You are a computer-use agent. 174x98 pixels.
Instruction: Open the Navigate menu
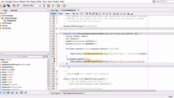click(9, 2)
